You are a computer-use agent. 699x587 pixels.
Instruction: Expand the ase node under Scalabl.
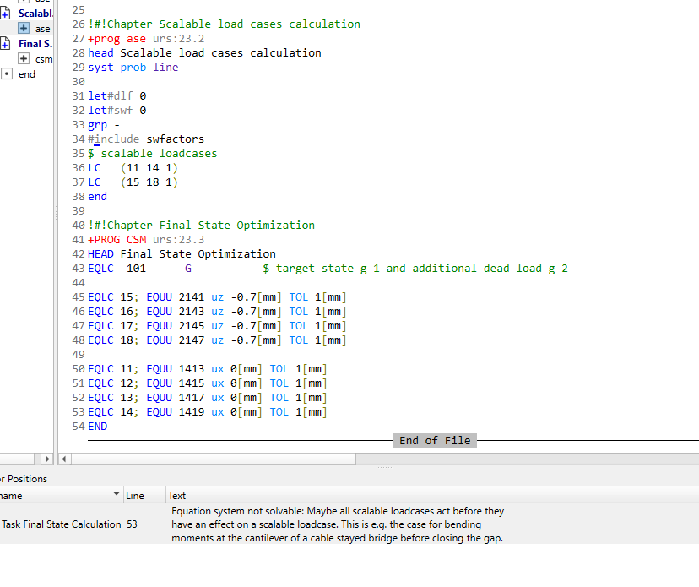click(24, 29)
